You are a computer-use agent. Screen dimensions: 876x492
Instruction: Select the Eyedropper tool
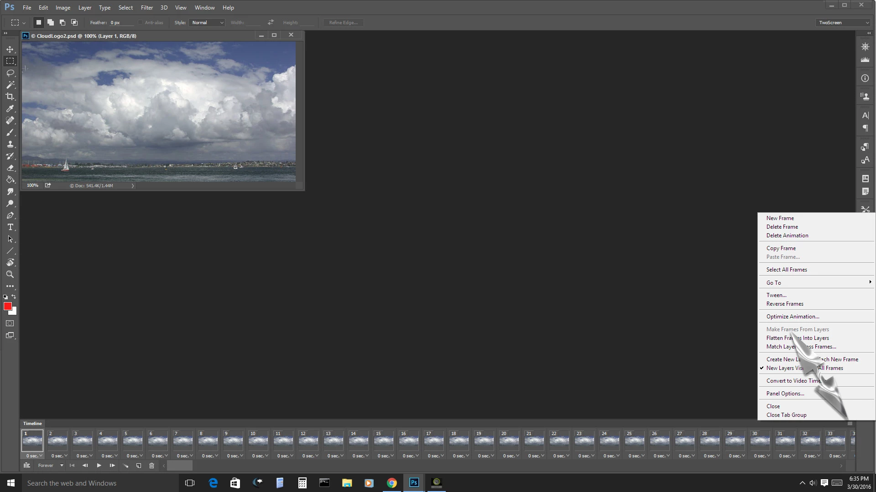pos(10,108)
